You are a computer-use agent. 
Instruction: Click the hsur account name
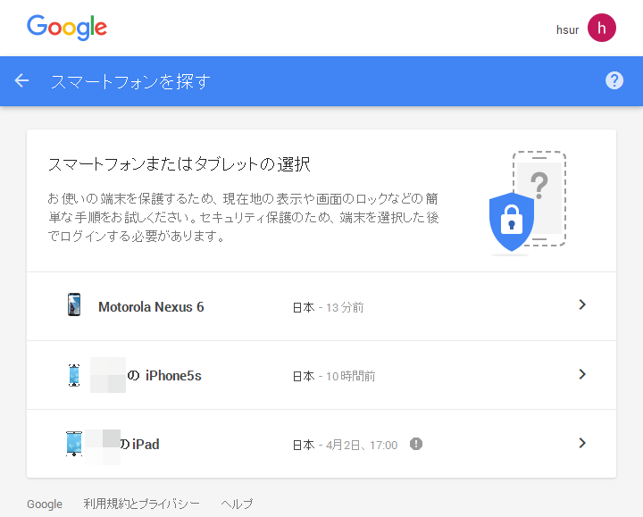[x=567, y=29]
